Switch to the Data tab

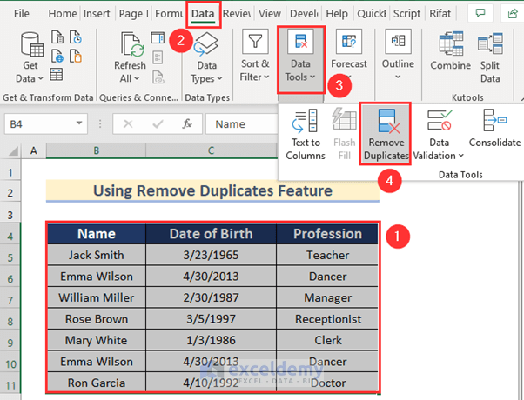pyautogui.click(x=203, y=14)
